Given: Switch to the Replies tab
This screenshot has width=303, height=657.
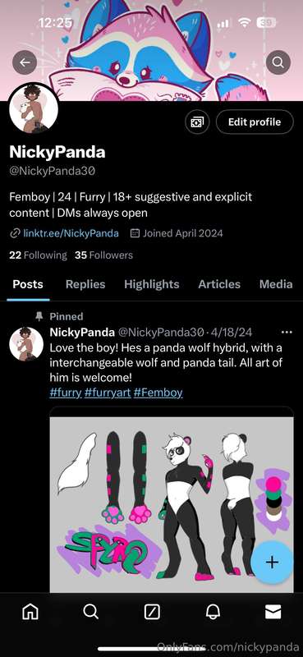Looking at the screenshot, I should [85, 284].
